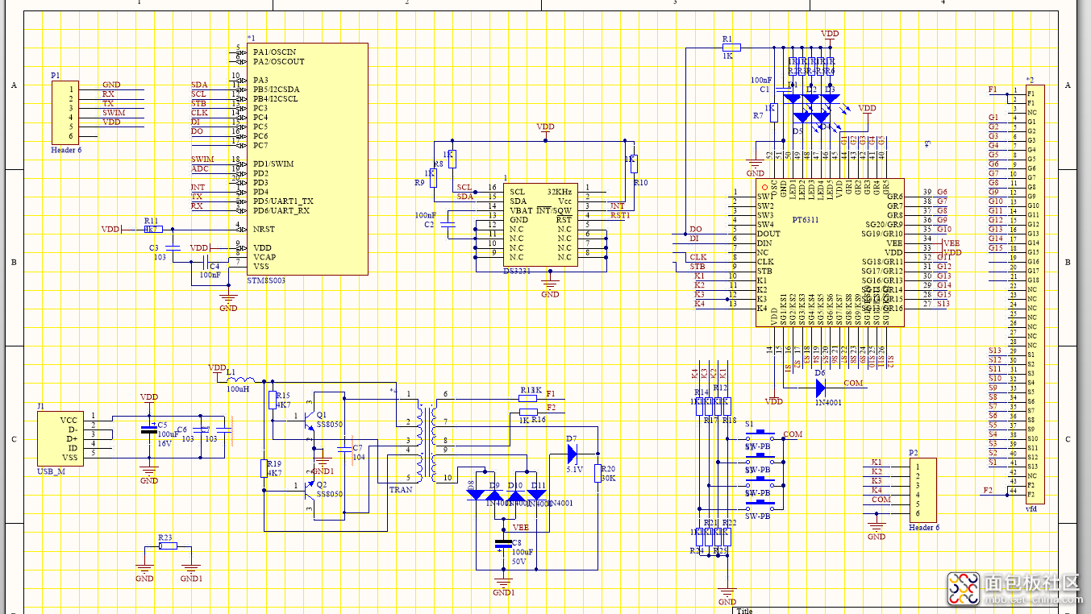Select the STM8S003 chip label
The width and height of the screenshot is (1091, 614).
[267, 280]
